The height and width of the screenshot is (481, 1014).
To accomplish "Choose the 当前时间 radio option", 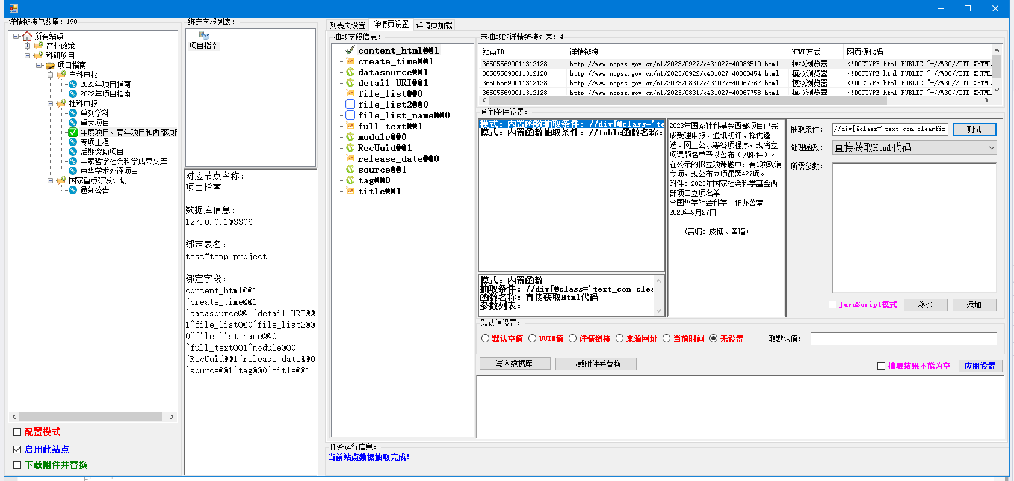I will [x=666, y=339].
